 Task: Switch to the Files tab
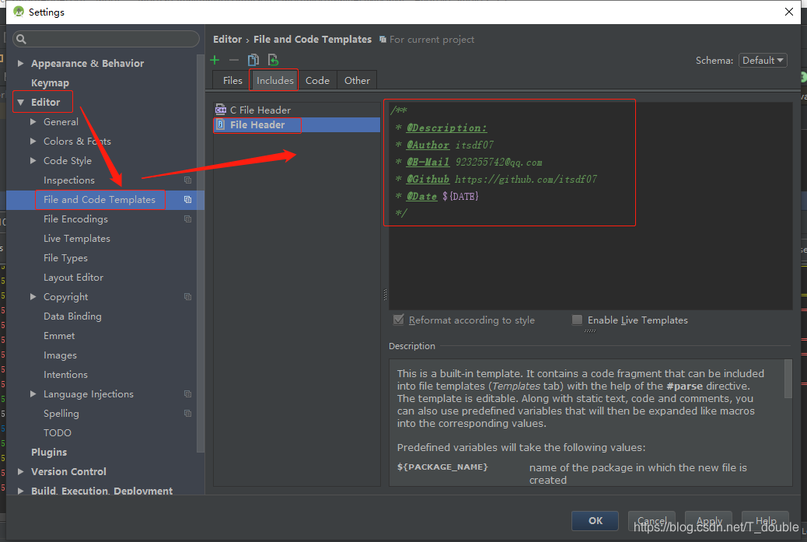(x=232, y=80)
